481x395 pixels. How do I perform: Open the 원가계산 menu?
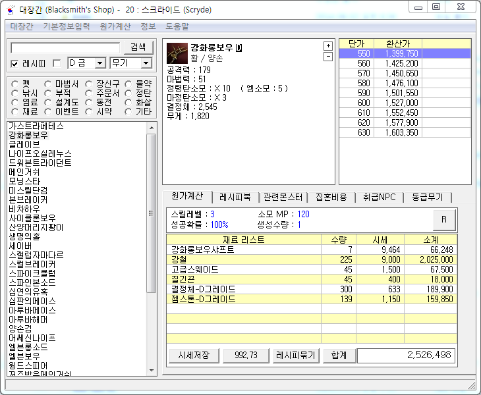115,27
